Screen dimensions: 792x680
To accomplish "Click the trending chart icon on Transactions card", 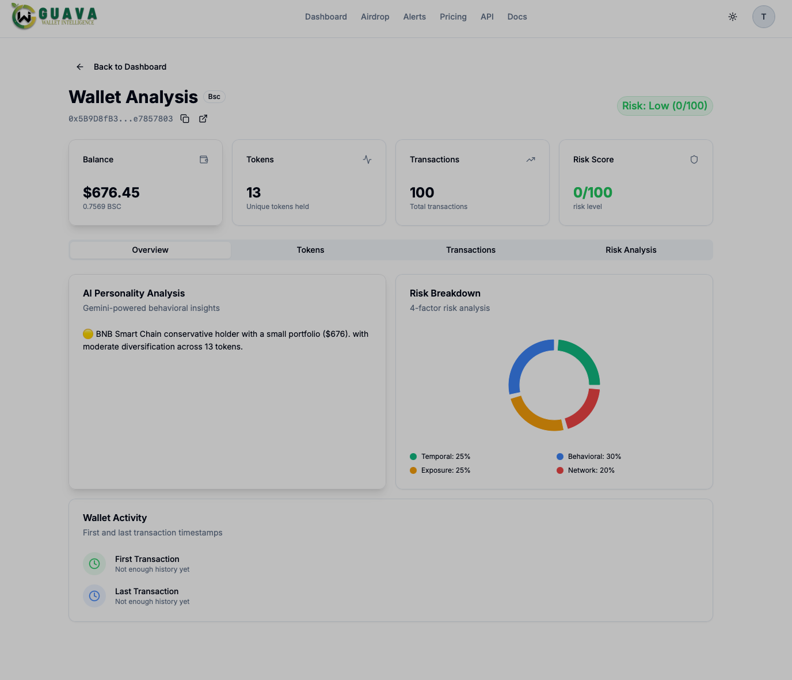I will pyautogui.click(x=531, y=159).
